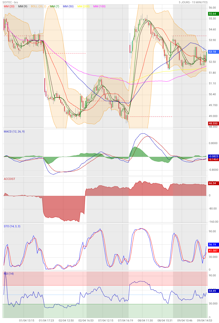Viewport: 219px width, 323px height.
Task: Click the 53.90 price axis value
Action: [212, 40]
